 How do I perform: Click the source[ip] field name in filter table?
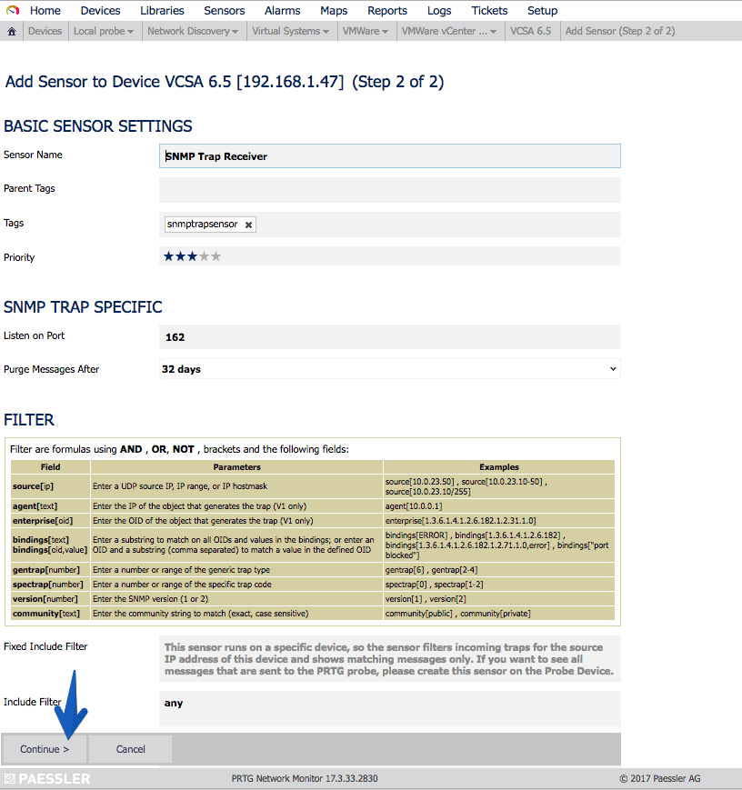(33, 486)
